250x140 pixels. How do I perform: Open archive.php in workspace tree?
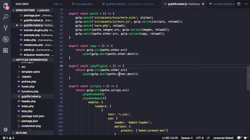[x=33, y=82]
